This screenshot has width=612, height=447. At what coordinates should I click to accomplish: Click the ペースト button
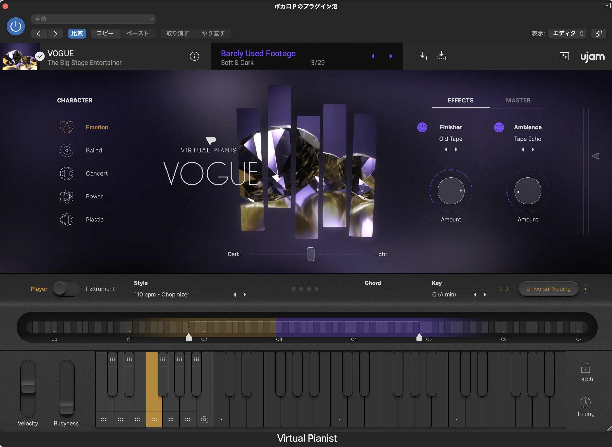138,34
